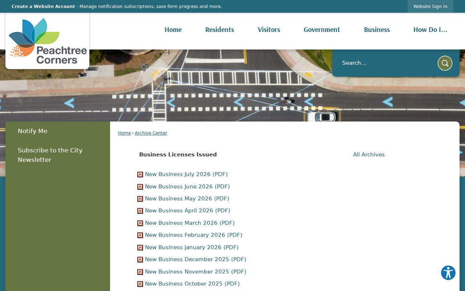The width and height of the screenshot is (465, 291).
Task: Click PDF icon beside New Business January 2026
Action: tap(140, 248)
